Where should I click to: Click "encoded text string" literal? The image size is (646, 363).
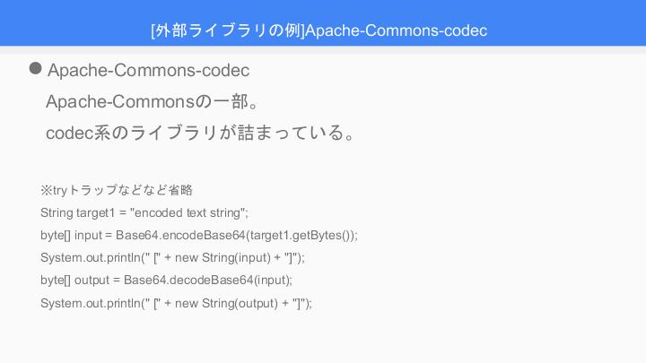pos(187,212)
